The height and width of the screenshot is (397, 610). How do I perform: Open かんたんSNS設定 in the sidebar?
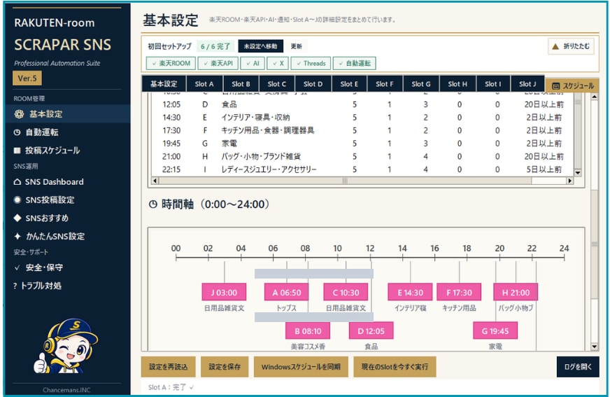pos(67,236)
